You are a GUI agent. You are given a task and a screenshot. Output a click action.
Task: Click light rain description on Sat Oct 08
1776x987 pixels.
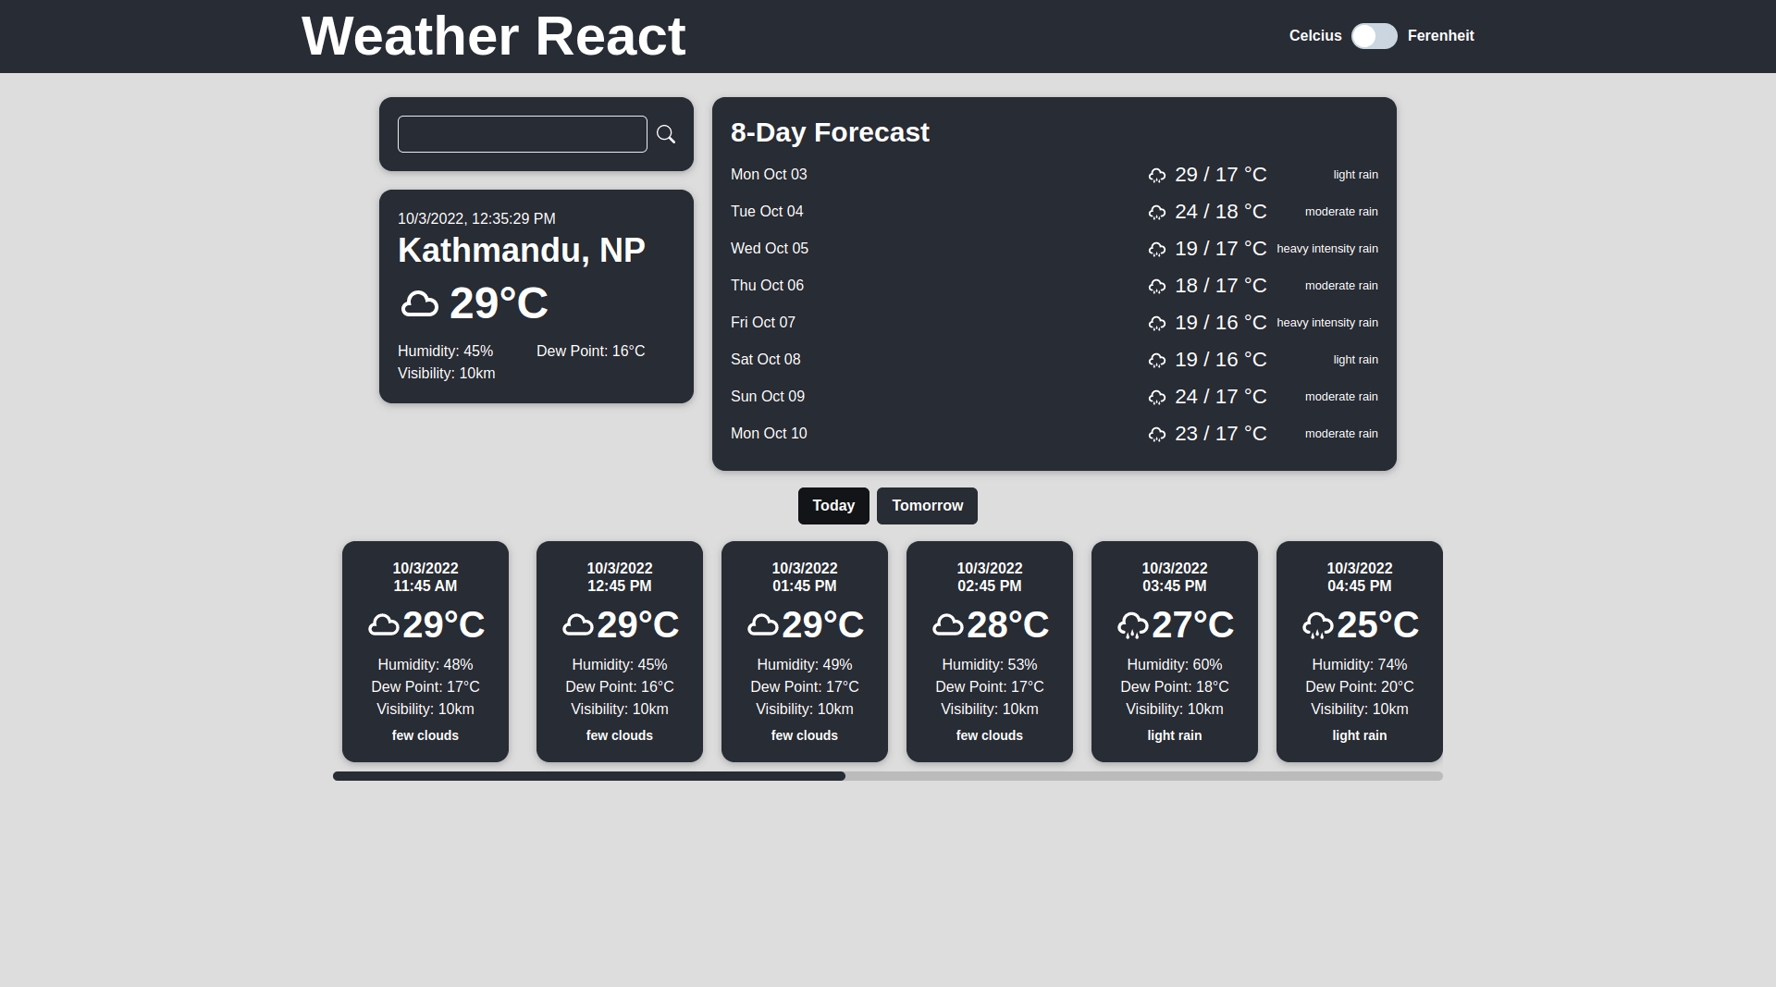1356,360
